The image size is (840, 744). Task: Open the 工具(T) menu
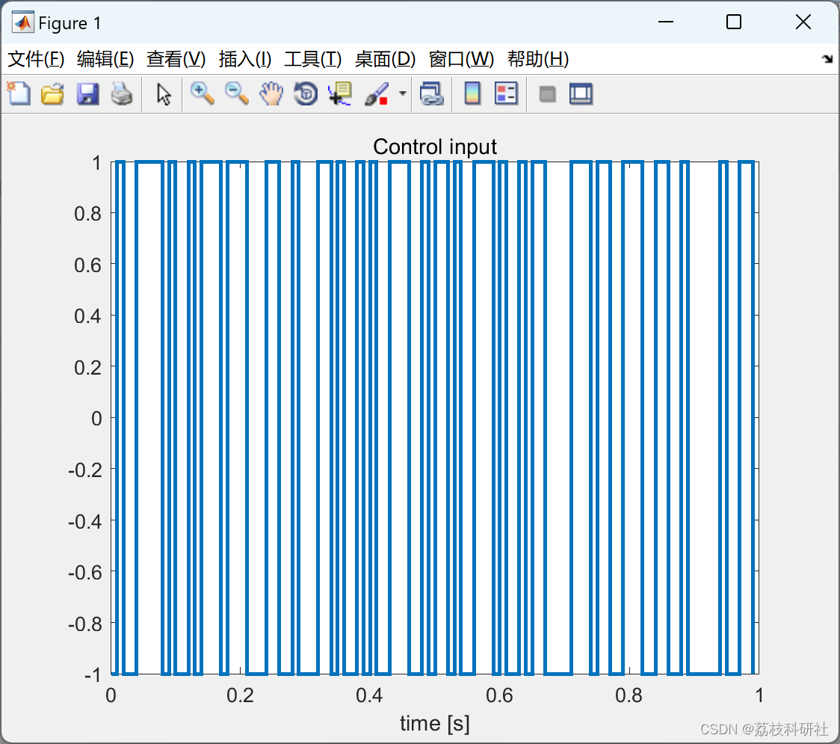click(313, 59)
